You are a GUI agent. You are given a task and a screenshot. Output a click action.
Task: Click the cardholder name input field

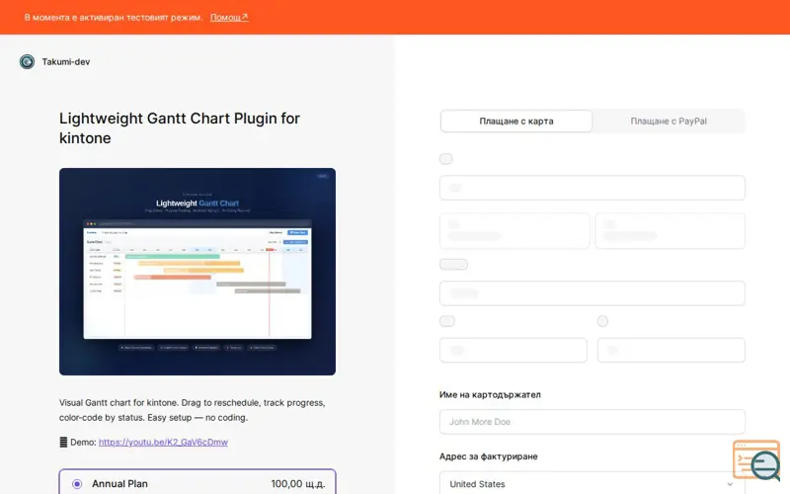coord(592,422)
